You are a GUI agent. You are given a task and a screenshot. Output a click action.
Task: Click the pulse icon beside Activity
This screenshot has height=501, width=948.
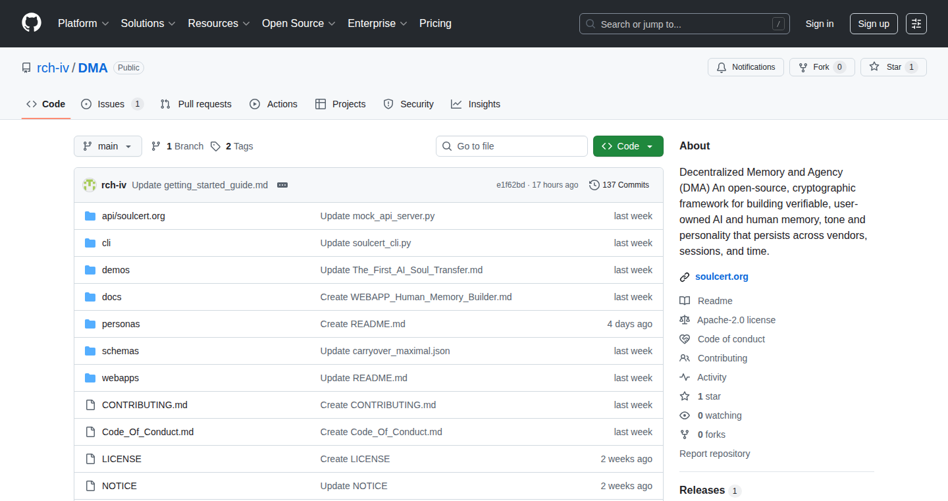pyautogui.click(x=685, y=377)
